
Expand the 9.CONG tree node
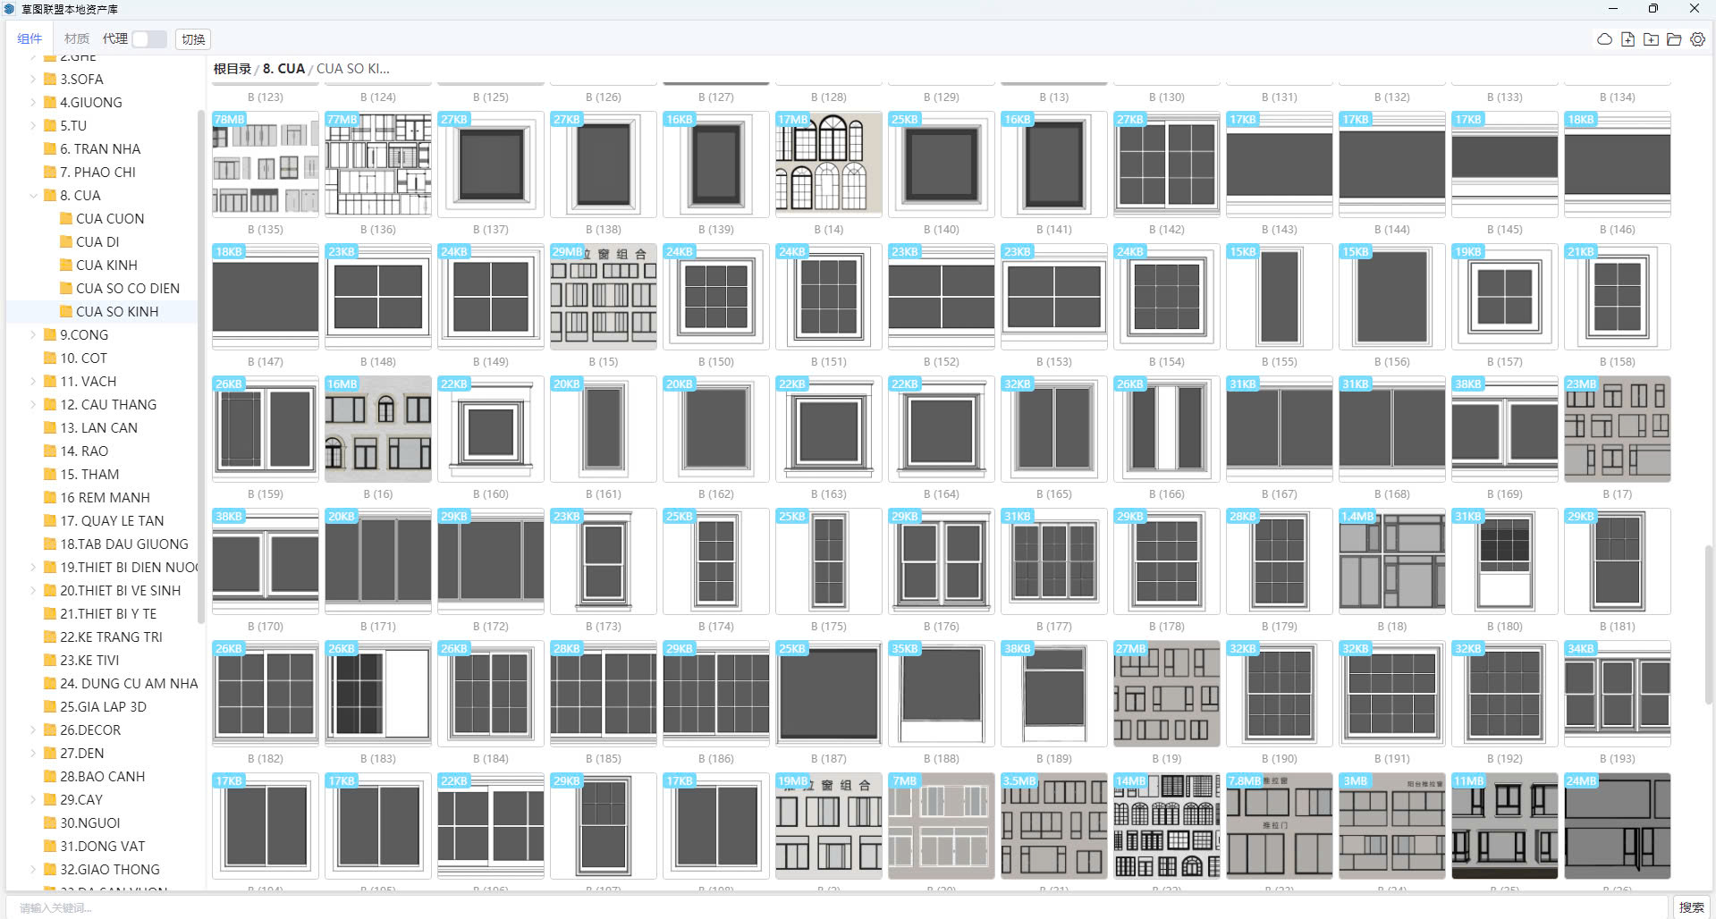pyautogui.click(x=33, y=334)
